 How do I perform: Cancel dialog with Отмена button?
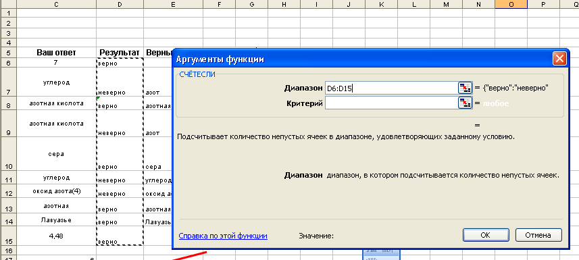pyautogui.click(x=538, y=235)
